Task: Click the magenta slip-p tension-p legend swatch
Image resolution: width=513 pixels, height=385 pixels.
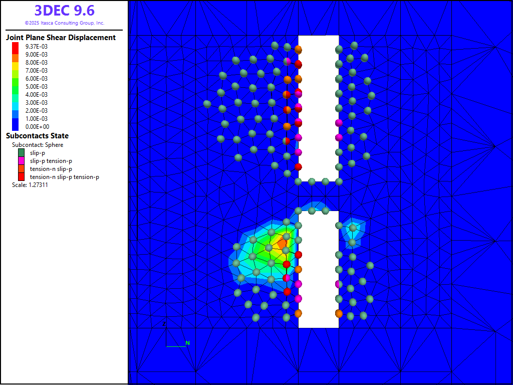Action: point(21,161)
